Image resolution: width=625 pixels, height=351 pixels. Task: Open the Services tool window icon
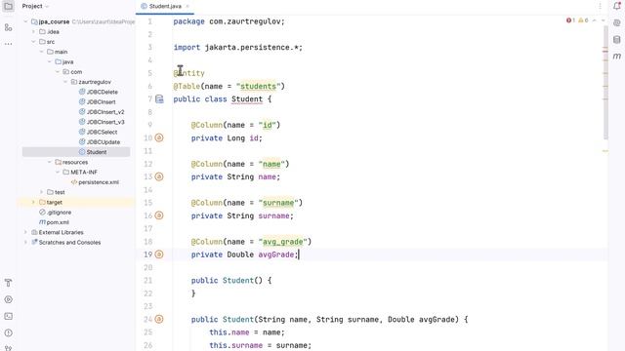(x=8, y=299)
